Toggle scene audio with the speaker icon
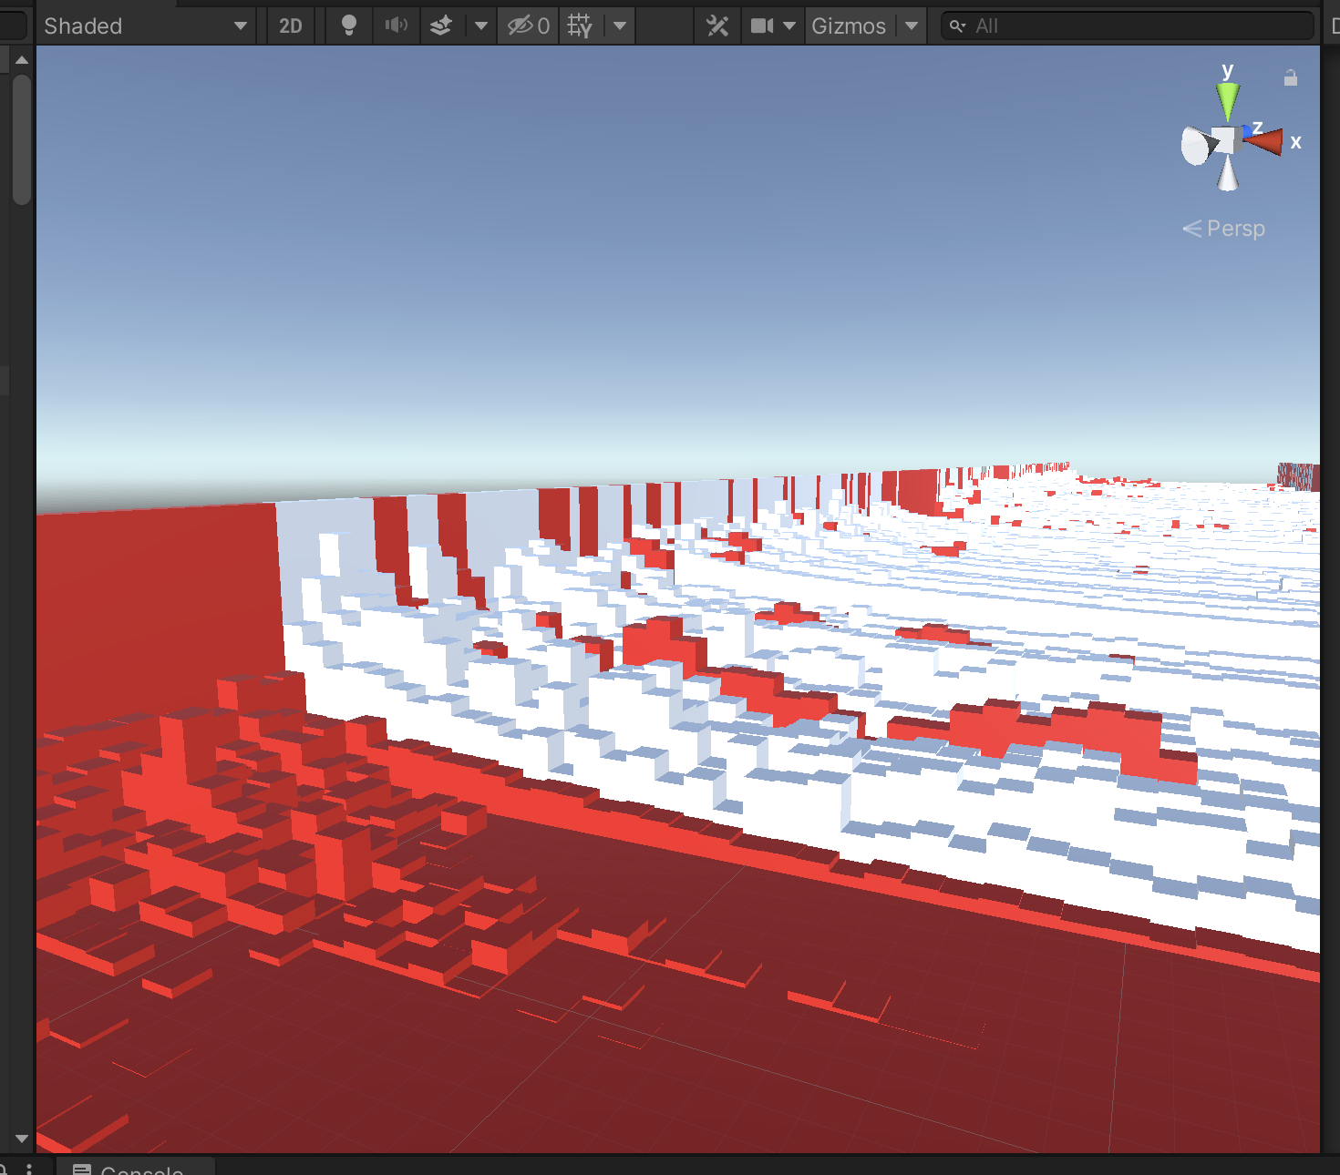 point(396,26)
